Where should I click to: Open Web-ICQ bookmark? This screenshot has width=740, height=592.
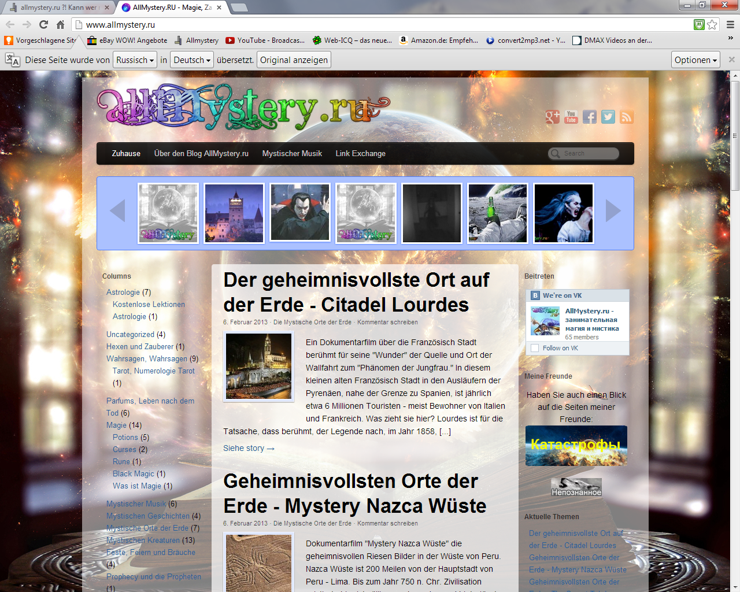tap(352, 40)
